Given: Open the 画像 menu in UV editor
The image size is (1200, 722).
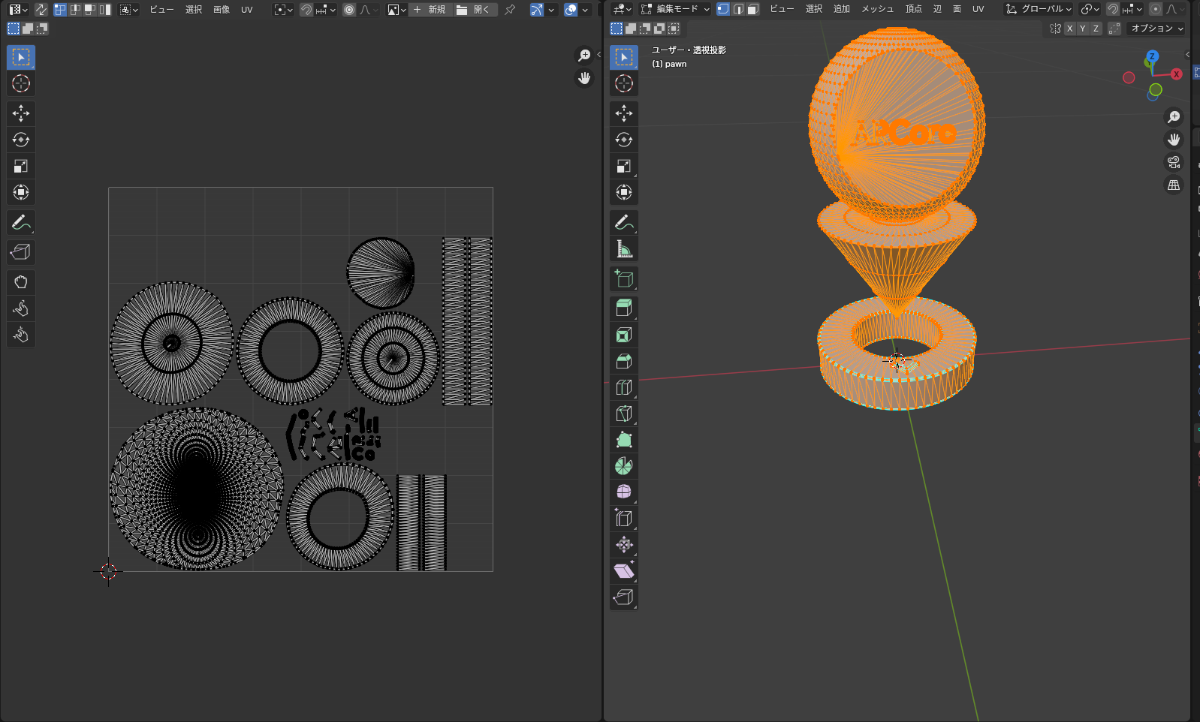Looking at the screenshot, I should [221, 10].
